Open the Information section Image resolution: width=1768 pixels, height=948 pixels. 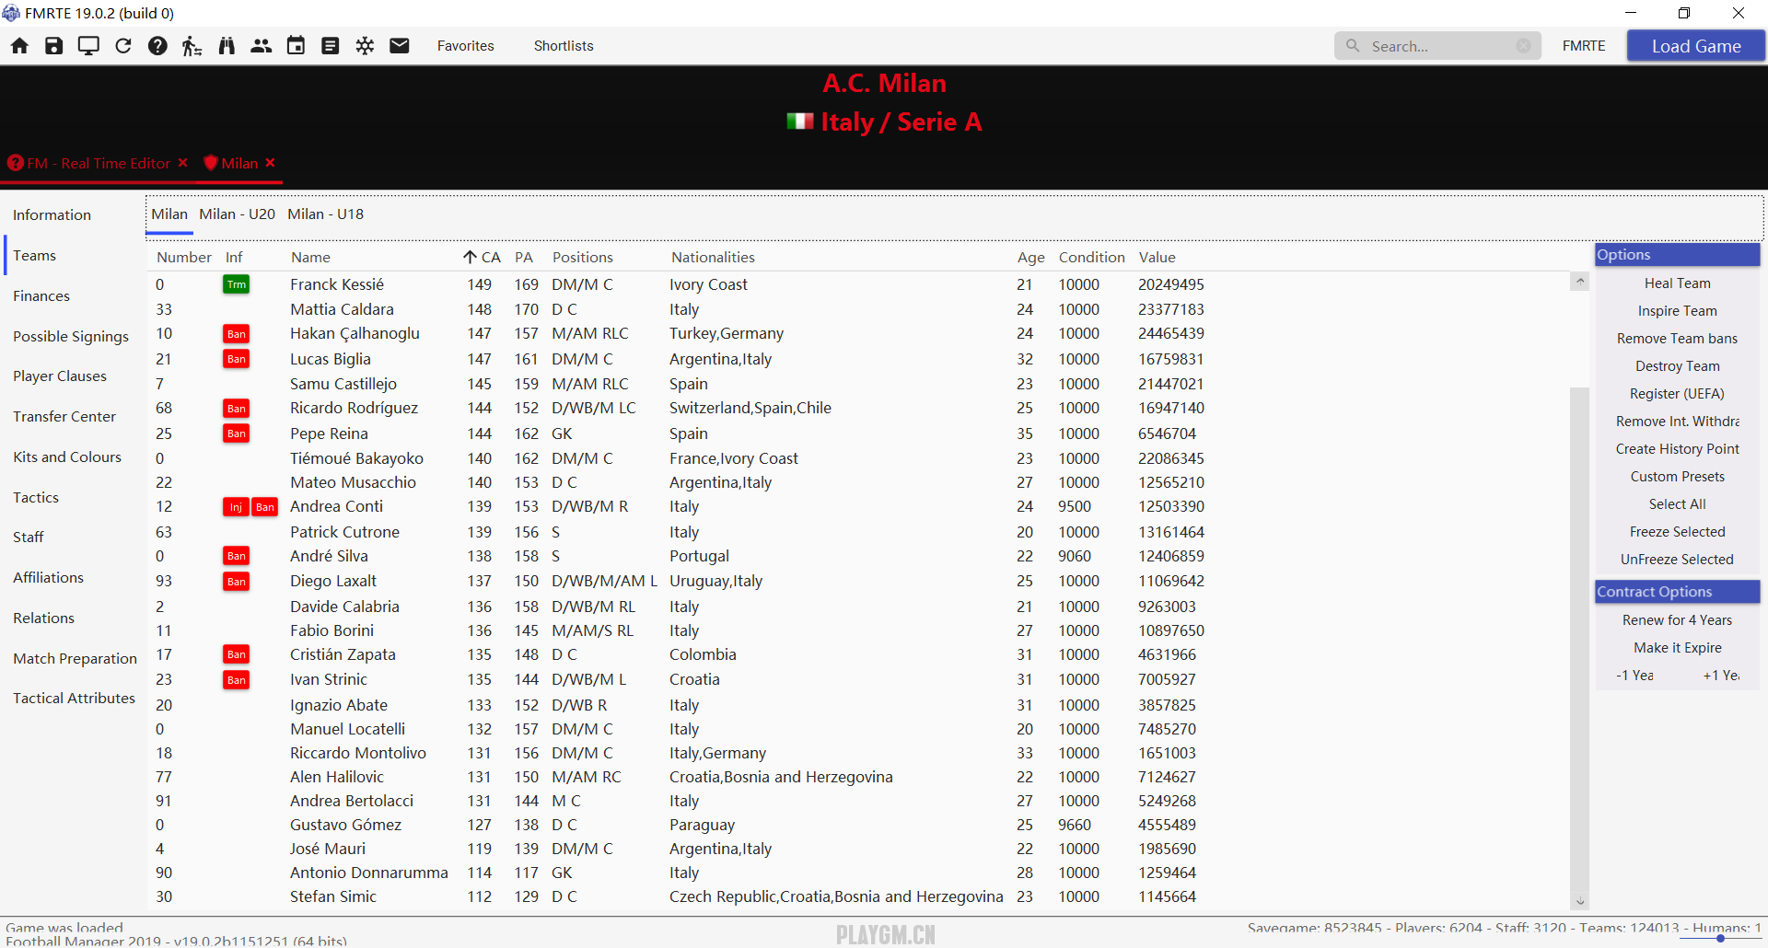coord(52,214)
